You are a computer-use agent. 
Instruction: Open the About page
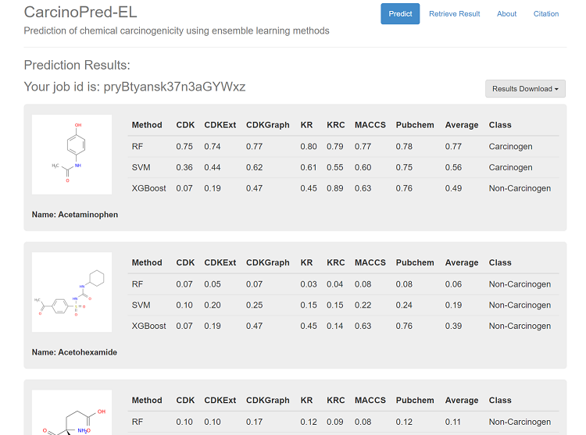[x=506, y=14]
